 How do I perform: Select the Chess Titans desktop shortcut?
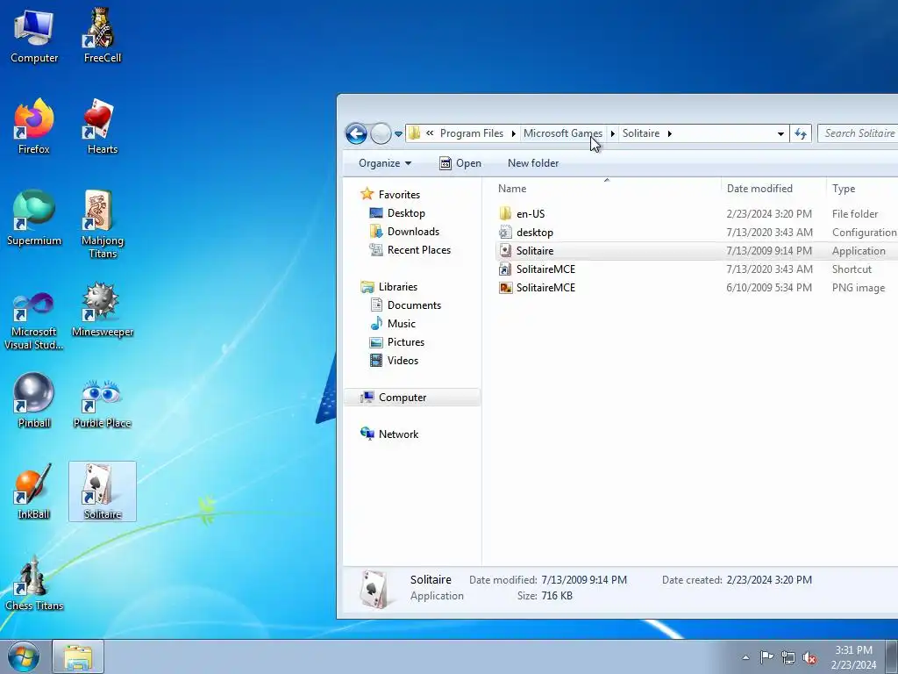(34, 583)
